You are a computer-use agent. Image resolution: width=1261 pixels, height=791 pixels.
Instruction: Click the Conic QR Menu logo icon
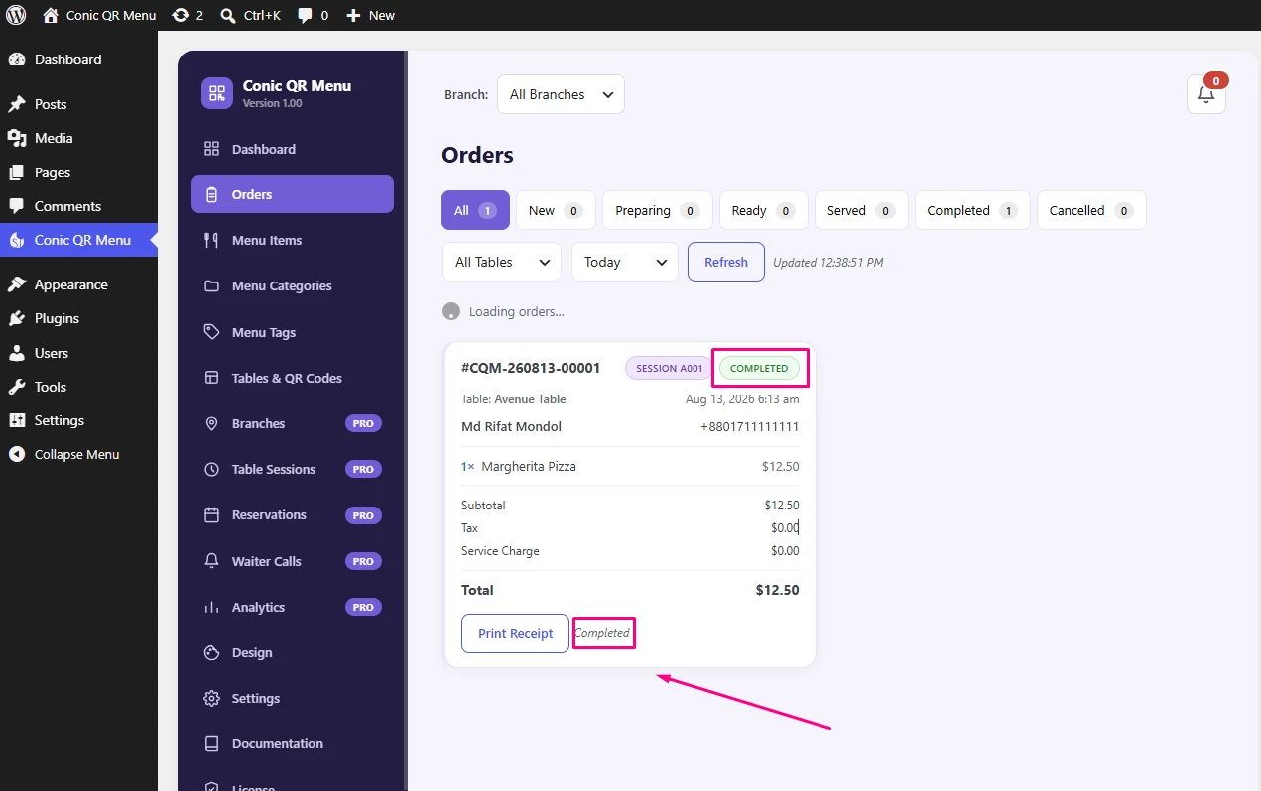pos(216,93)
